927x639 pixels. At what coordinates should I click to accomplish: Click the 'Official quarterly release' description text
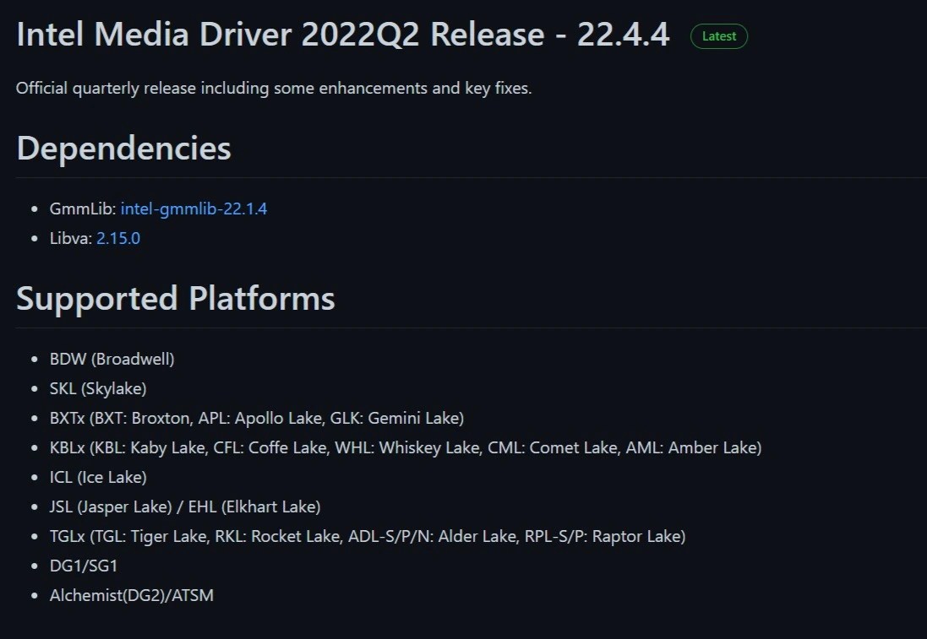(x=274, y=89)
